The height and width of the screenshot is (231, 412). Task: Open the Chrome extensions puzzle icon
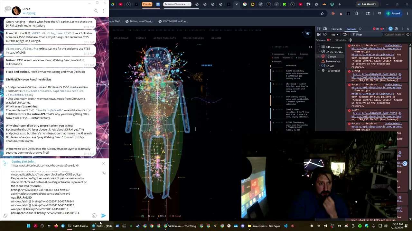[x=356, y=13]
